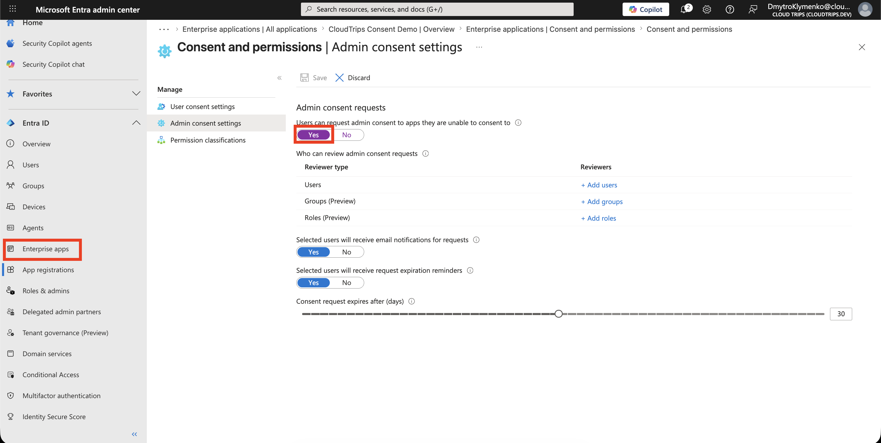Click the consent expiration slider handle
This screenshot has width=881, height=443.
pyautogui.click(x=558, y=314)
